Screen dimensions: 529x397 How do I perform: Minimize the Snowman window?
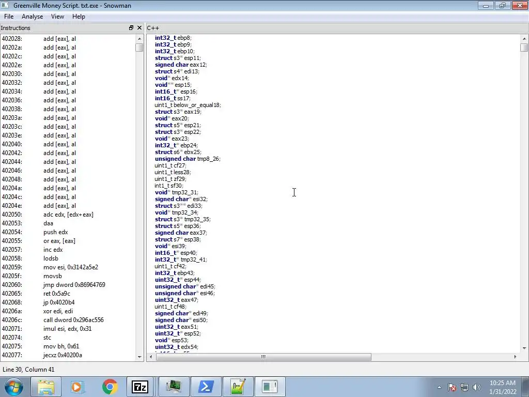pos(486,5)
